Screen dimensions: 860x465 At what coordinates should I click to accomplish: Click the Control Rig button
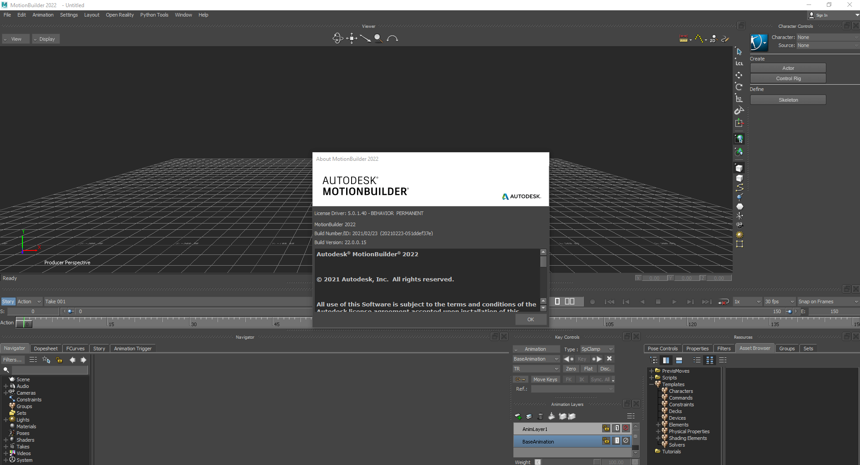pyautogui.click(x=788, y=78)
